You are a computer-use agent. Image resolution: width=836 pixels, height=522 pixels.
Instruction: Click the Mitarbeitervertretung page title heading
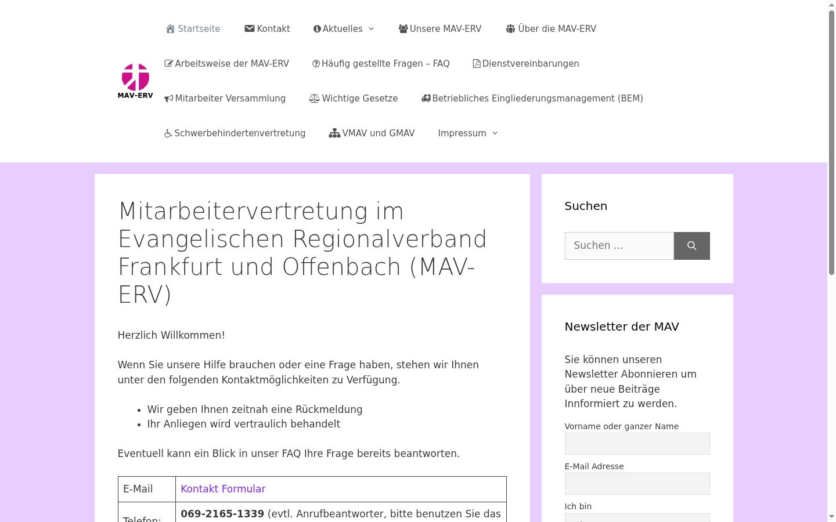click(302, 252)
